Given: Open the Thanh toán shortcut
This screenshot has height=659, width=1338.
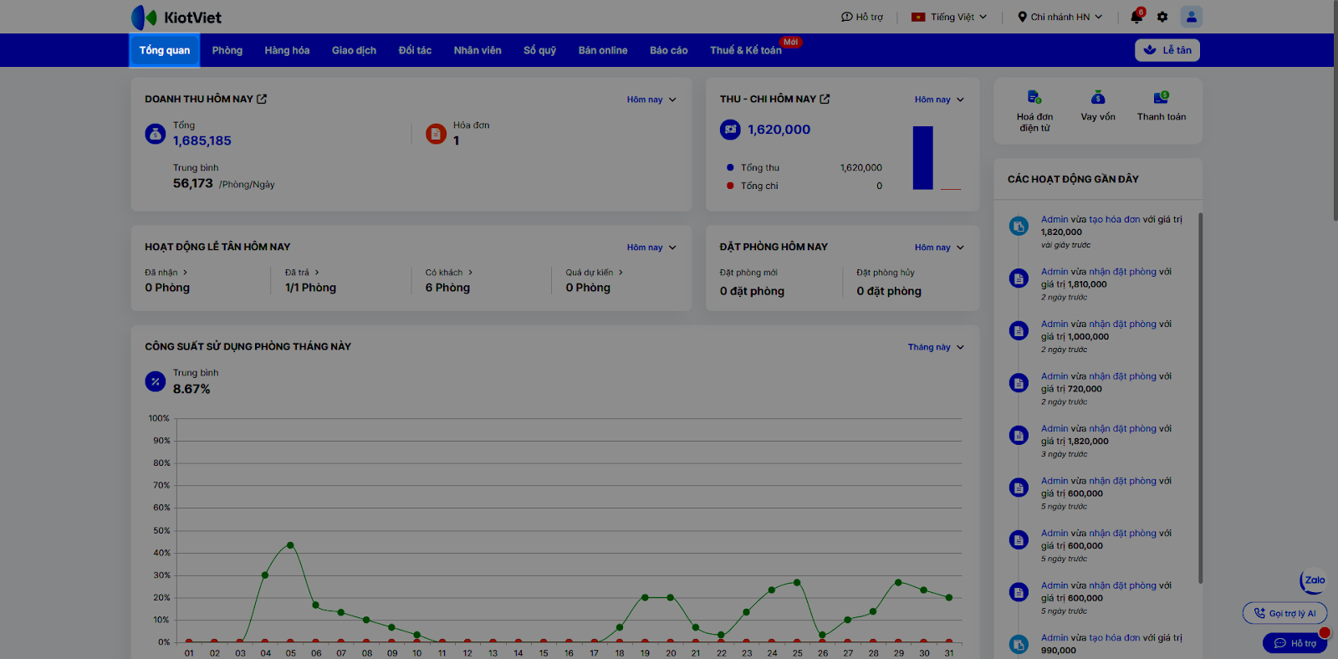Looking at the screenshot, I should click(x=1162, y=106).
